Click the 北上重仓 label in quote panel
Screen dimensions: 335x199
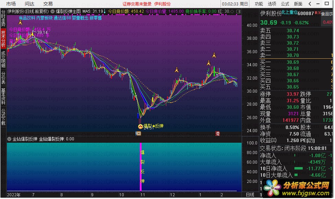tap(290, 12)
